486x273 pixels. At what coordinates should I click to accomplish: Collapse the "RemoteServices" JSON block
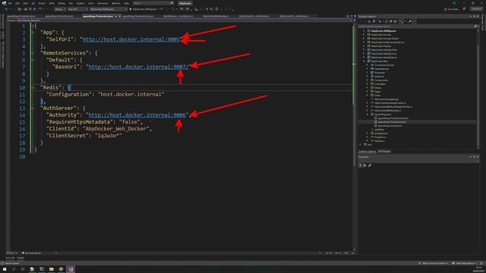point(33,53)
